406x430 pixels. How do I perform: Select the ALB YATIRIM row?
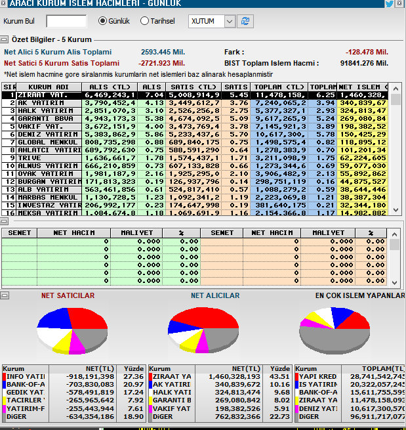(195, 190)
